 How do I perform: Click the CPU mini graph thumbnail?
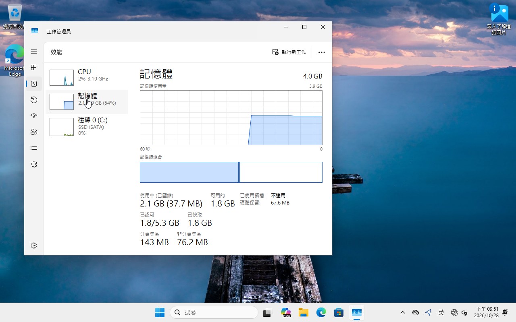click(x=62, y=78)
